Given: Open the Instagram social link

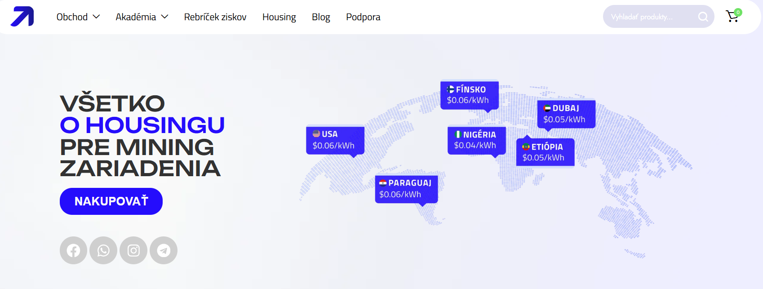Looking at the screenshot, I should [x=133, y=250].
